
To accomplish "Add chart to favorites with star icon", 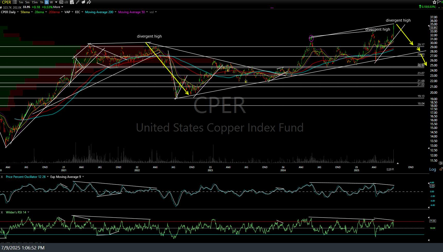I will (435, 2).
